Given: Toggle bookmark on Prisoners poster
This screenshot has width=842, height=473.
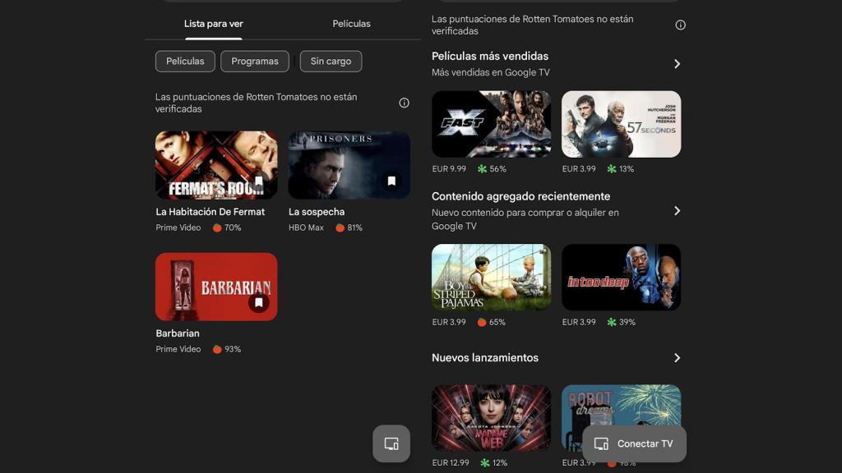Looking at the screenshot, I should click(x=391, y=181).
